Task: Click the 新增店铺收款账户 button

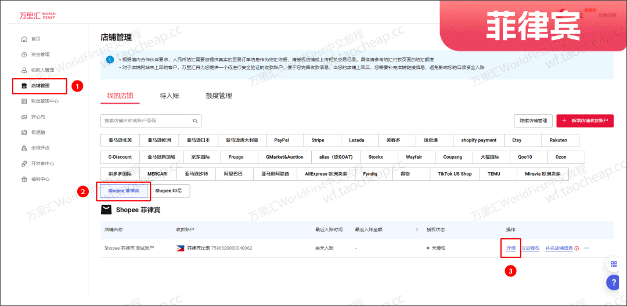Action: point(585,121)
